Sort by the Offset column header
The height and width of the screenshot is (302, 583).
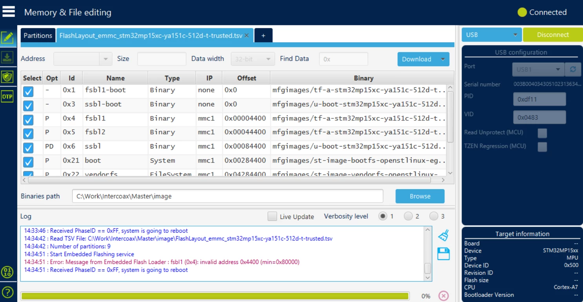pyautogui.click(x=247, y=78)
